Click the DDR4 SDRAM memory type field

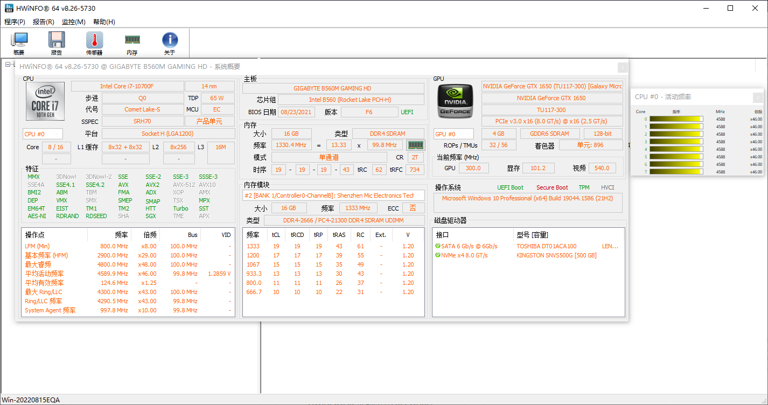(388, 134)
